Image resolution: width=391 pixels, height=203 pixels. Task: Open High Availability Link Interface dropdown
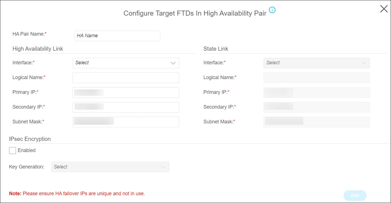[x=126, y=63]
